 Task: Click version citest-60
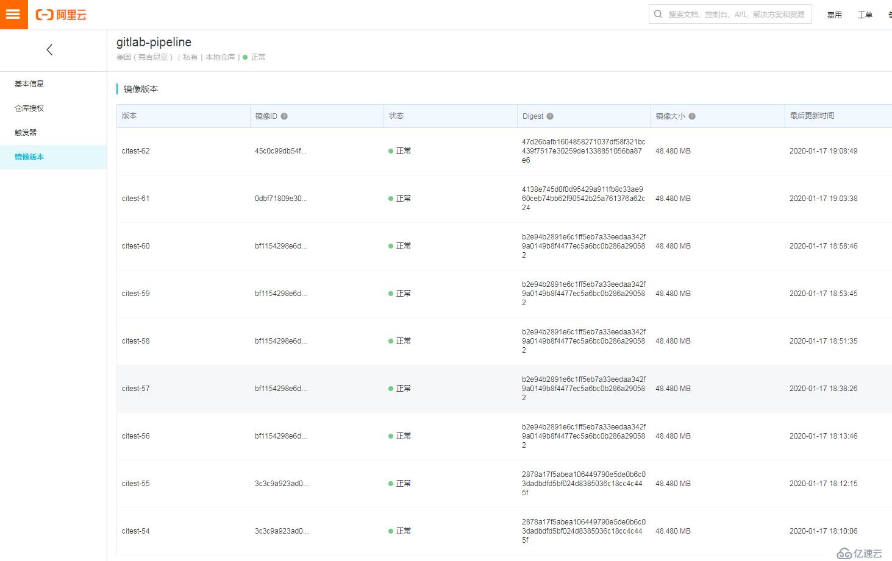click(136, 246)
